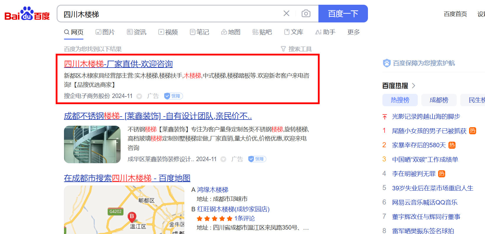Image resolution: width=485 pixels, height=234 pixels.
Task: Click map marker B on the map
Action: pos(132,217)
